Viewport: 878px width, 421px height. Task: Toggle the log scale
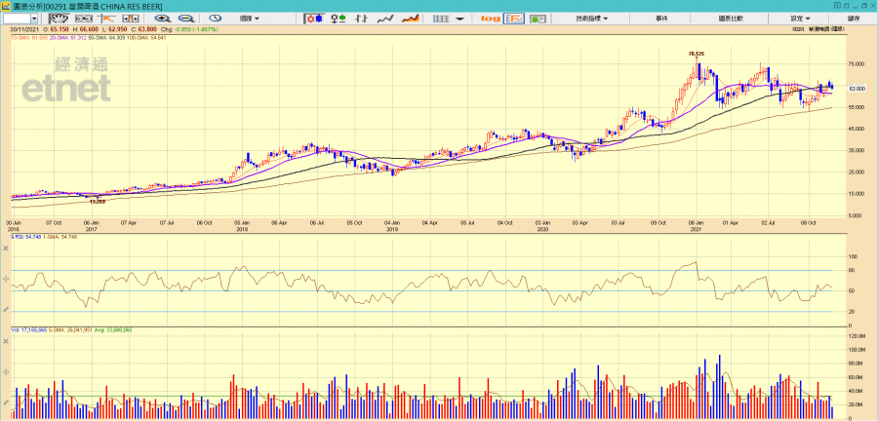(490, 19)
